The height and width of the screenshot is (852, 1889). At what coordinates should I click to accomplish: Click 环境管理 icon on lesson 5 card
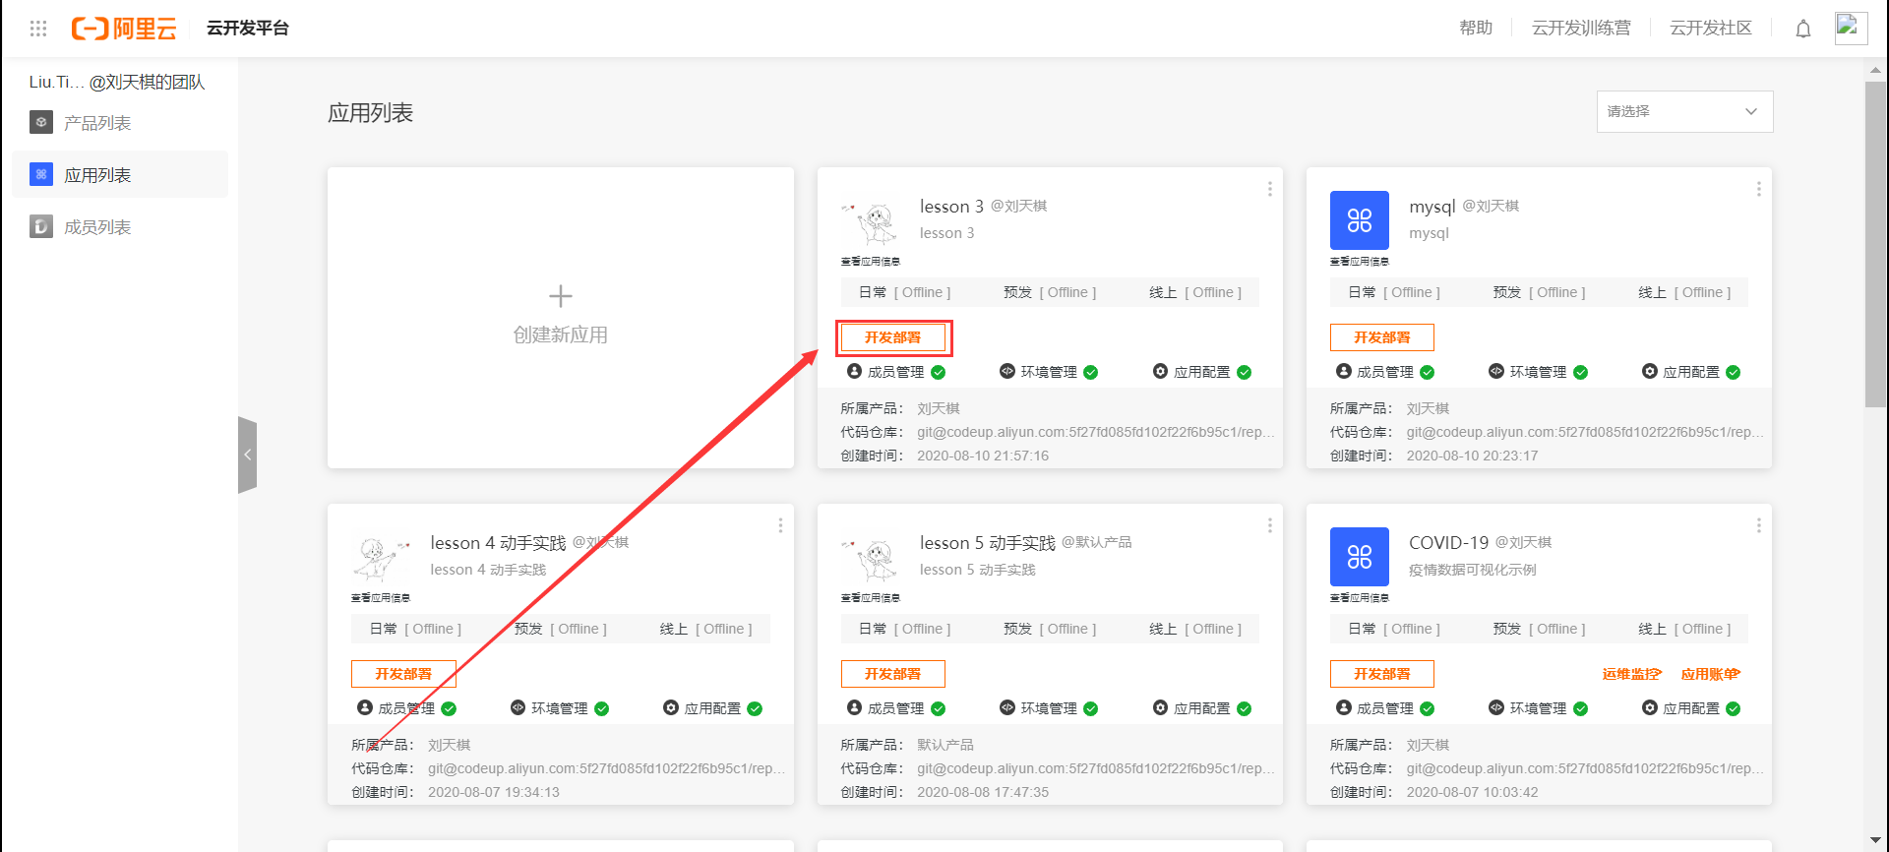tap(1006, 707)
